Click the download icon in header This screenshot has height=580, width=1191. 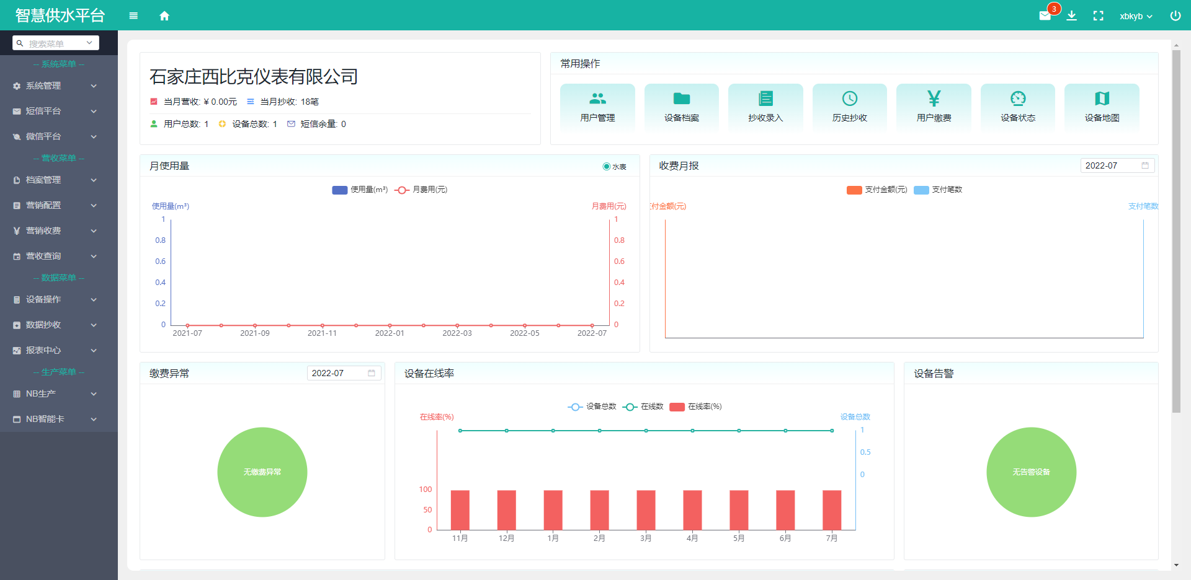point(1071,16)
